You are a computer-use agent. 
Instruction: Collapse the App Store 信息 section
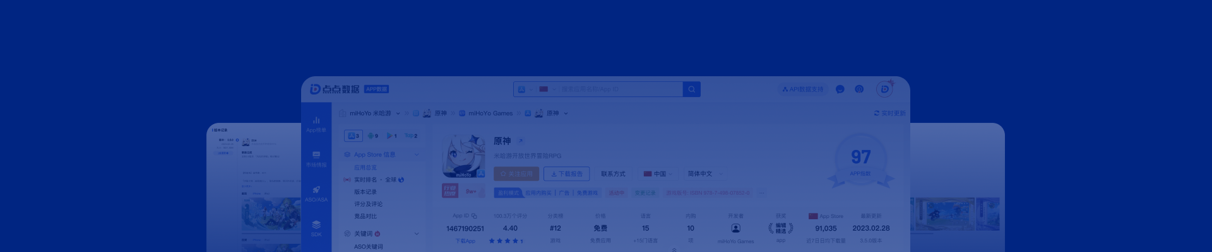pos(417,154)
